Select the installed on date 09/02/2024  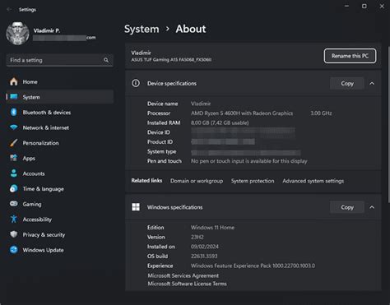[x=205, y=247]
